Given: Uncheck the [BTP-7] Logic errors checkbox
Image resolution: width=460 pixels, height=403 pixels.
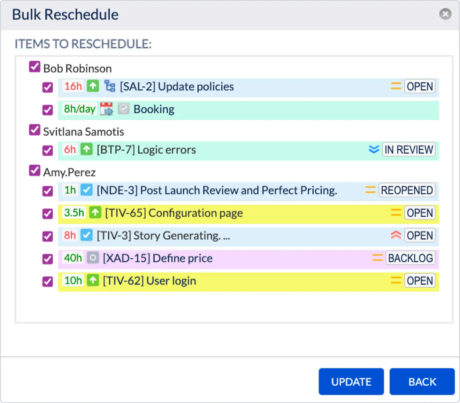Looking at the screenshot, I should click(48, 151).
